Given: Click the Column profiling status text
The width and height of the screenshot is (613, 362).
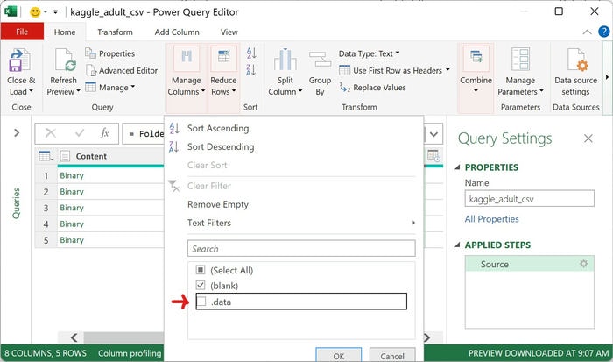Looking at the screenshot, I should (x=130, y=353).
